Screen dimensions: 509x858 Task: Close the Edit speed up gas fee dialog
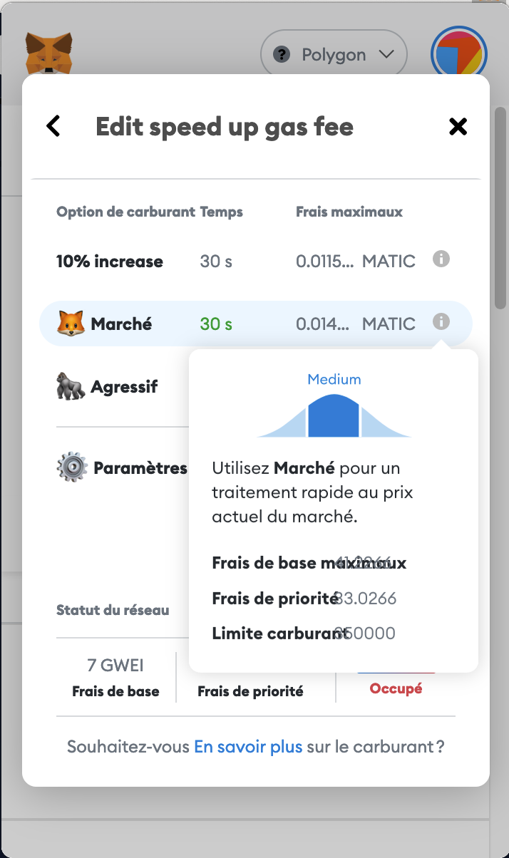pos(458,125)
